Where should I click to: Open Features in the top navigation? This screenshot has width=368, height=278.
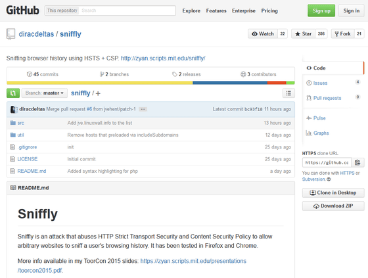[x=216, y=11]
